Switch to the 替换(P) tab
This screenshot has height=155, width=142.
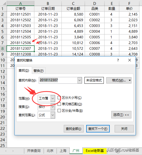38,71
